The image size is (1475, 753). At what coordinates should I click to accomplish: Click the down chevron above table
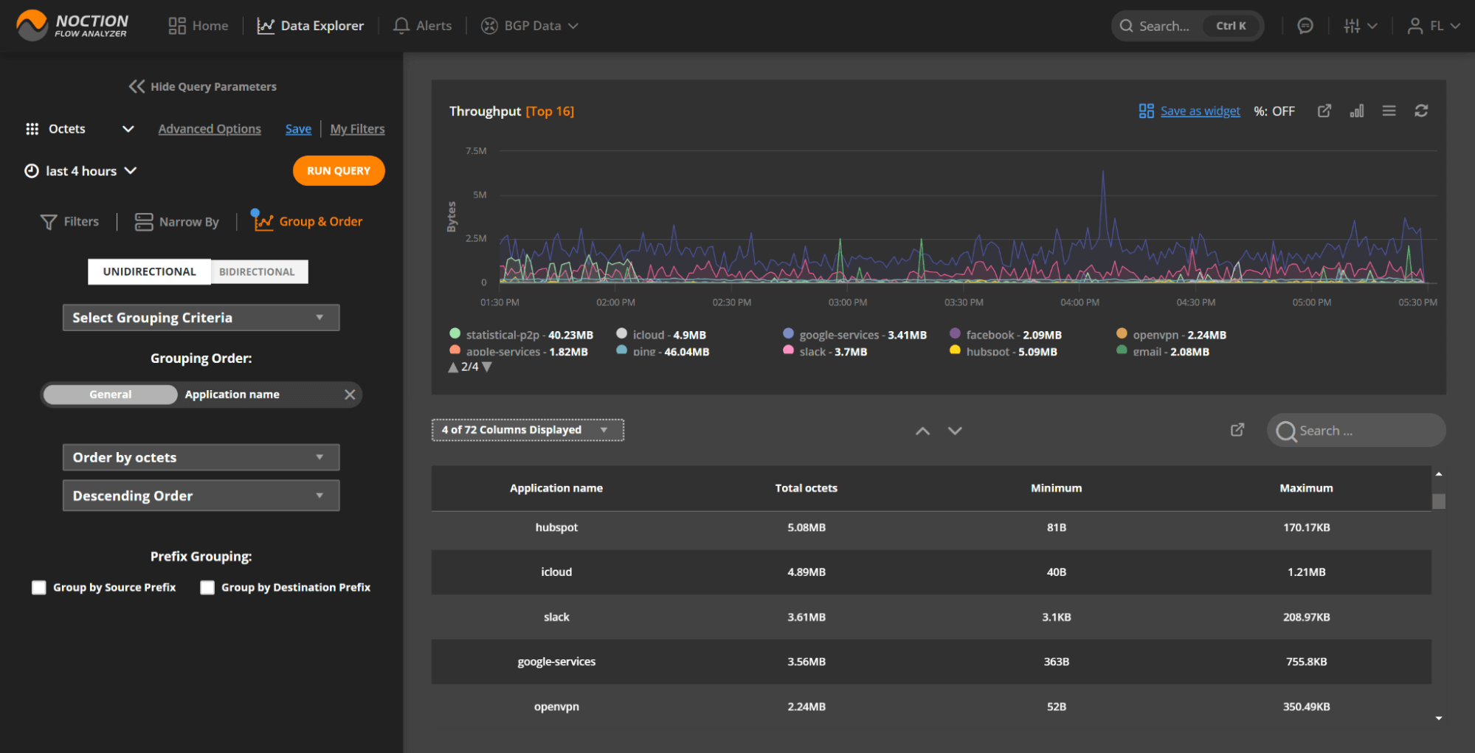coord(955,431)
